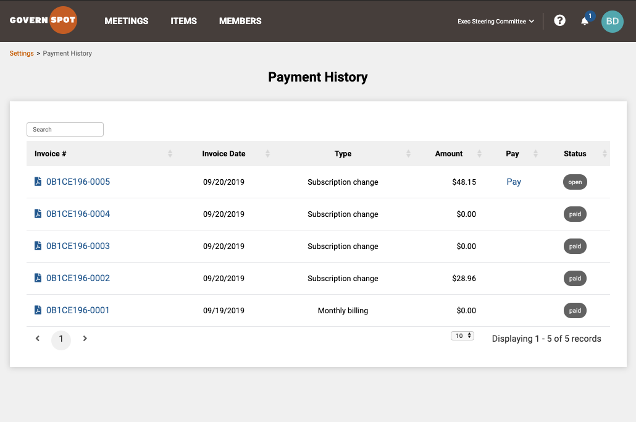Go back to Settings via the breadcrumb
Viewport: 636px width, 422px height.
22,53
